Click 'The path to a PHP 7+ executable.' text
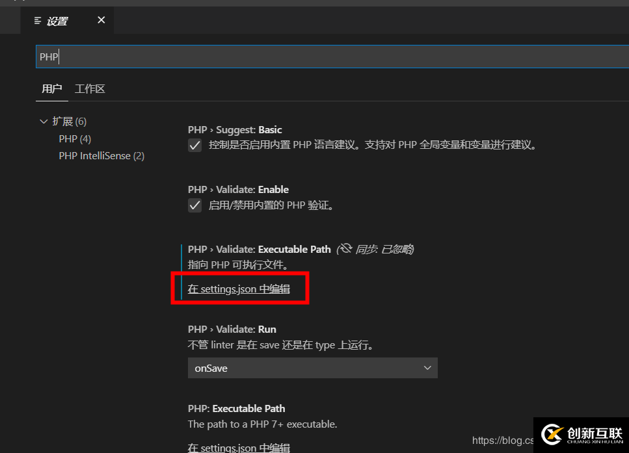This screenshot has height=453, width=629. tap(262, 424)
